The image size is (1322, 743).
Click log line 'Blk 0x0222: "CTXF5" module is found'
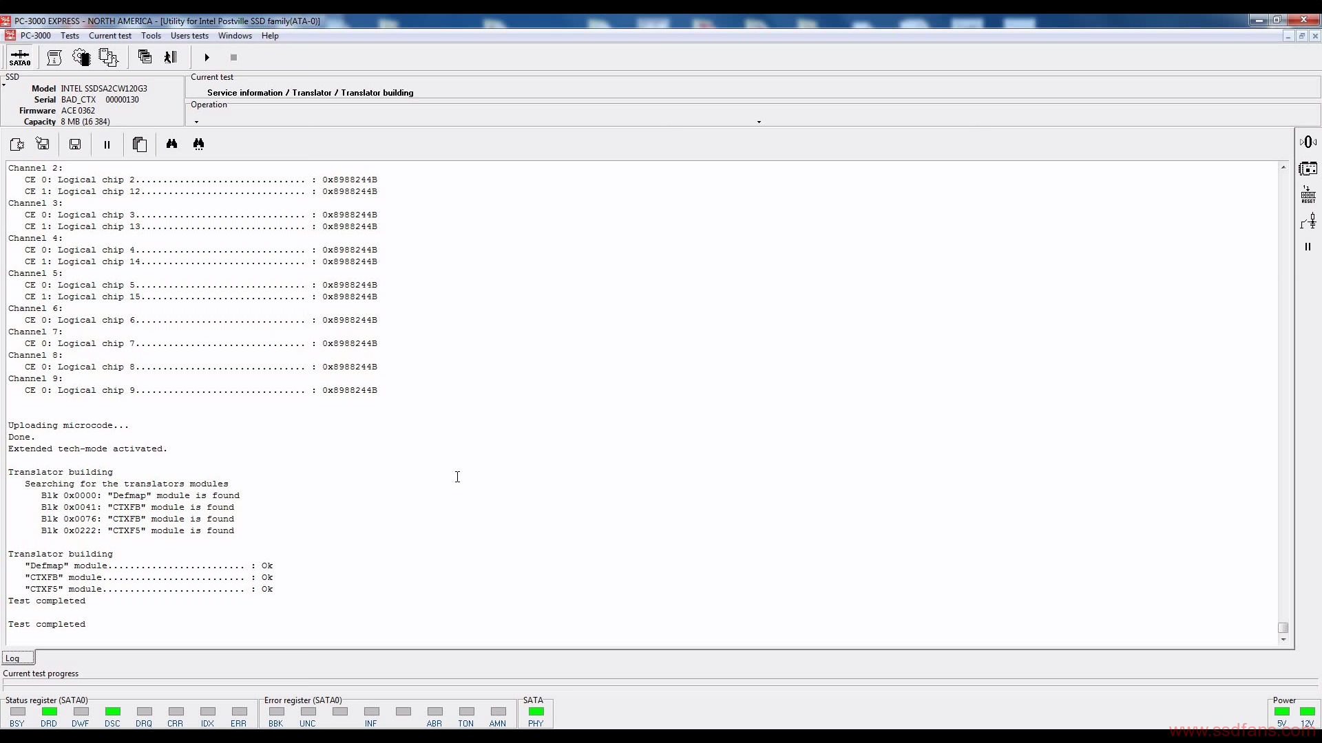tap(138, 530)
